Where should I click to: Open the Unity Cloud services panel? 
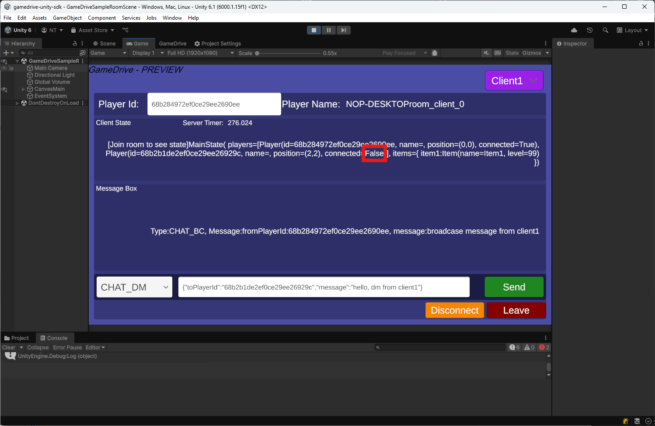[574, 30]
